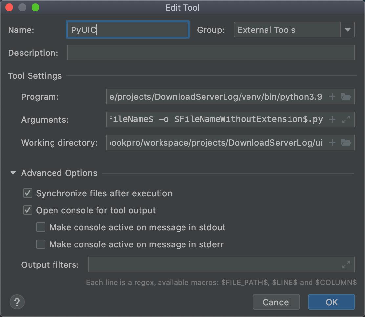Viewport: 365px width, 317px height.
Task: Confirm with the OK button
Action: [332, 302]
